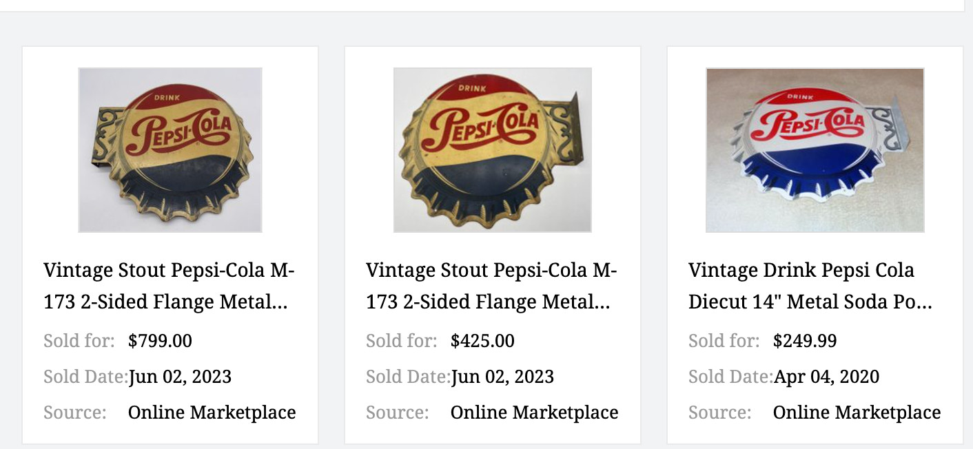Screen dimensions: 973x449
Task: Select the first card's entire listing panel
Action: tap(170, 244)
